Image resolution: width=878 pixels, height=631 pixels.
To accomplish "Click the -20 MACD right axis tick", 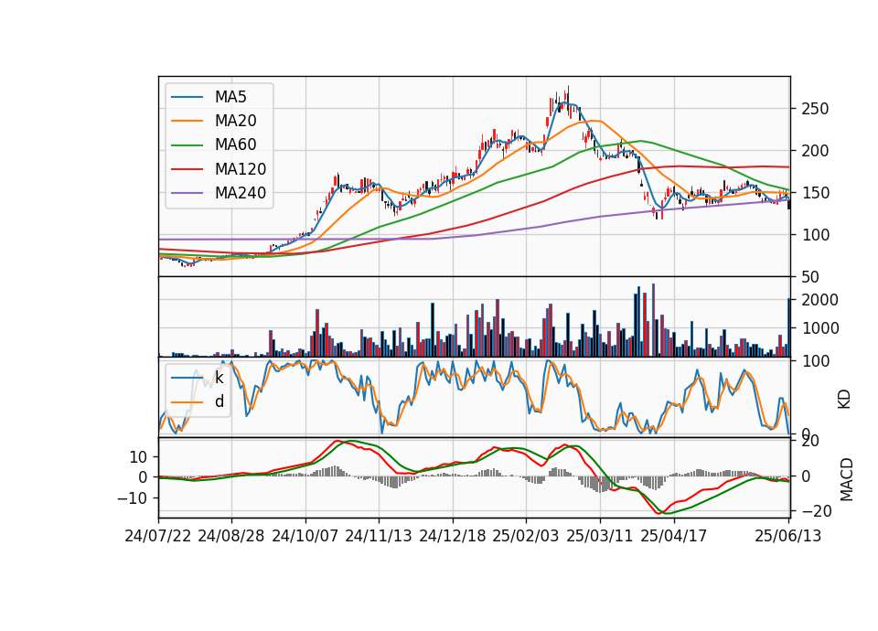I will click(817, 511).
